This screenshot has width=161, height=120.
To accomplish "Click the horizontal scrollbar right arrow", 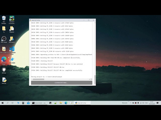I will (x=90, y=79).
